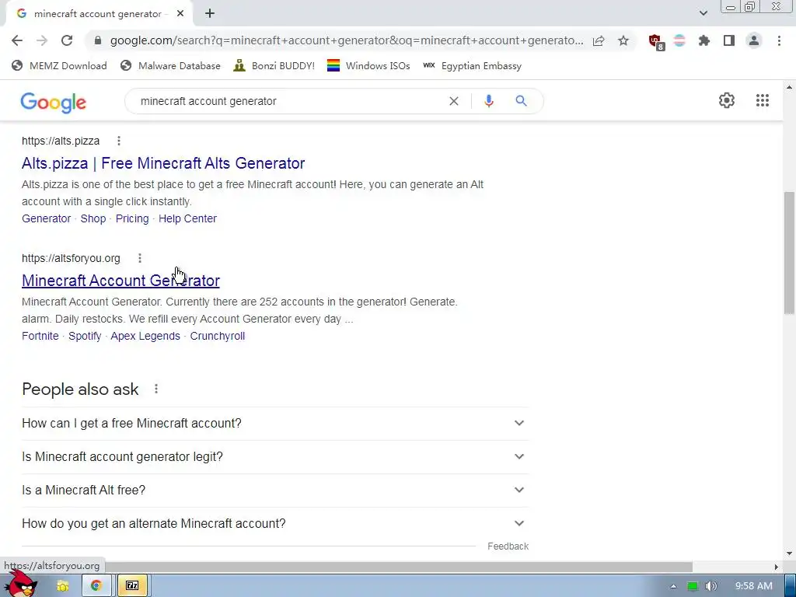
Task: Expand How do you get an alternate Minecraft account
Action: (275, 523)
